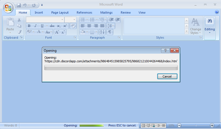The image size is (221, 129).
Task: Select the Review tab
Action: pyautogui.click(x=126, y=13)
